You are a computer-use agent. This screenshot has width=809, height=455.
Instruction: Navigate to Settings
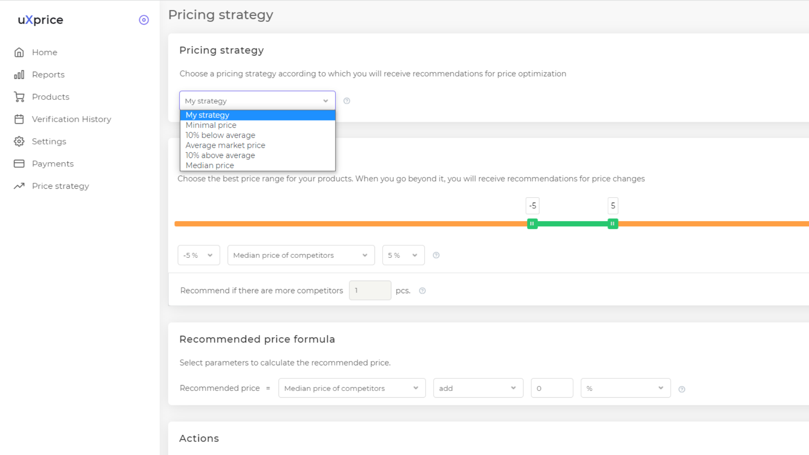tap(49, 142)
